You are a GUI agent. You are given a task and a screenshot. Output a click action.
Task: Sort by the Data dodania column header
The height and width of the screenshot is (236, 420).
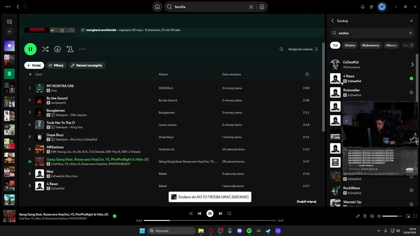231,74
